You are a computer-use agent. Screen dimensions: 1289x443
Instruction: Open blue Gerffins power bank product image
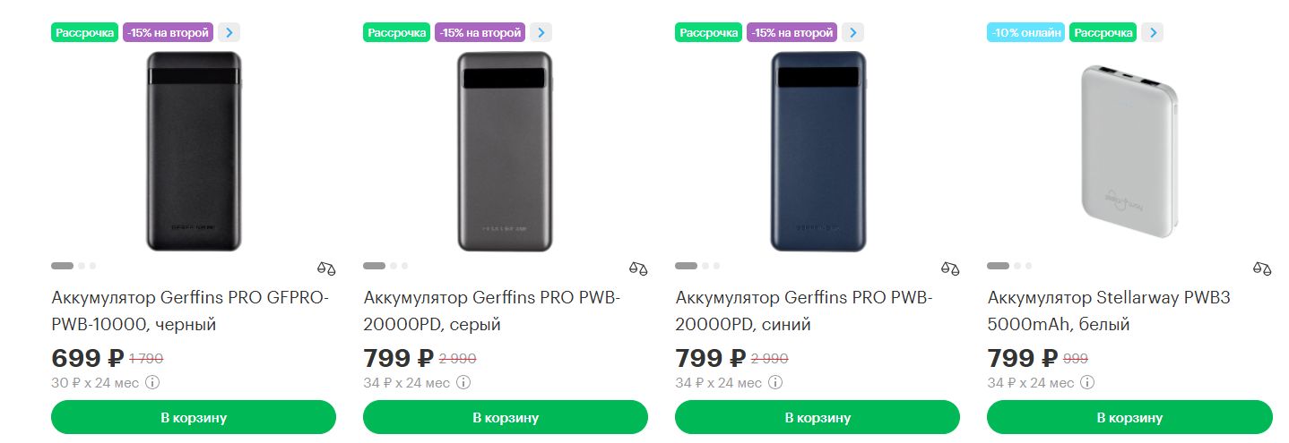pyautogui.click(x=818, y=150)
